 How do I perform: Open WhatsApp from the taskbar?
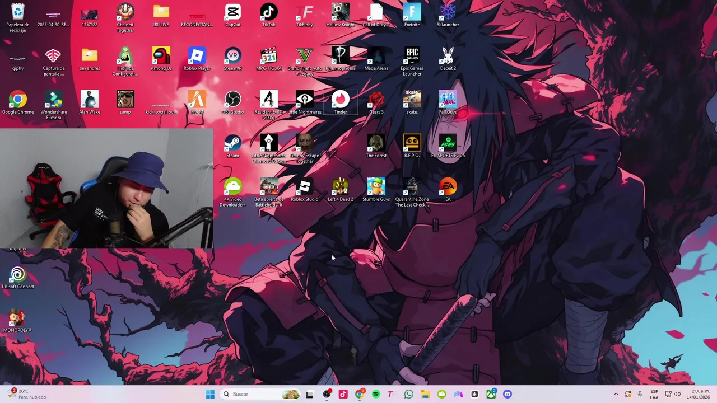coord(409,394)
